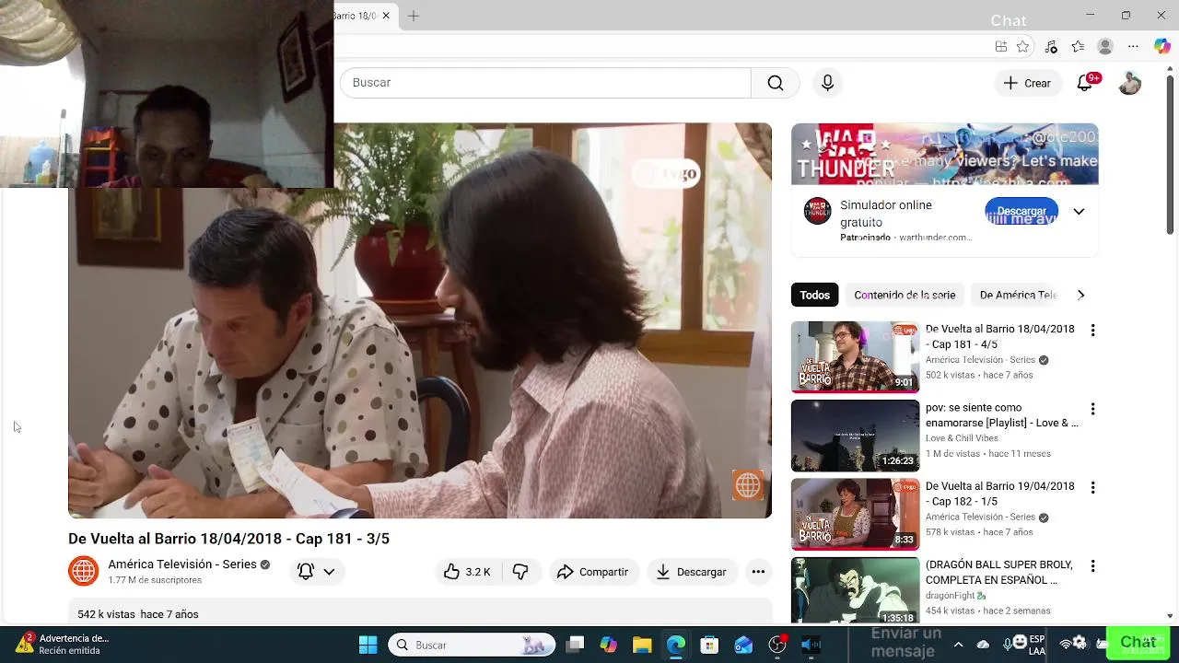The image size is (1179, 663).
Task: Open options for Cap 181 - 4/5 video
Action: (1092, 331)
